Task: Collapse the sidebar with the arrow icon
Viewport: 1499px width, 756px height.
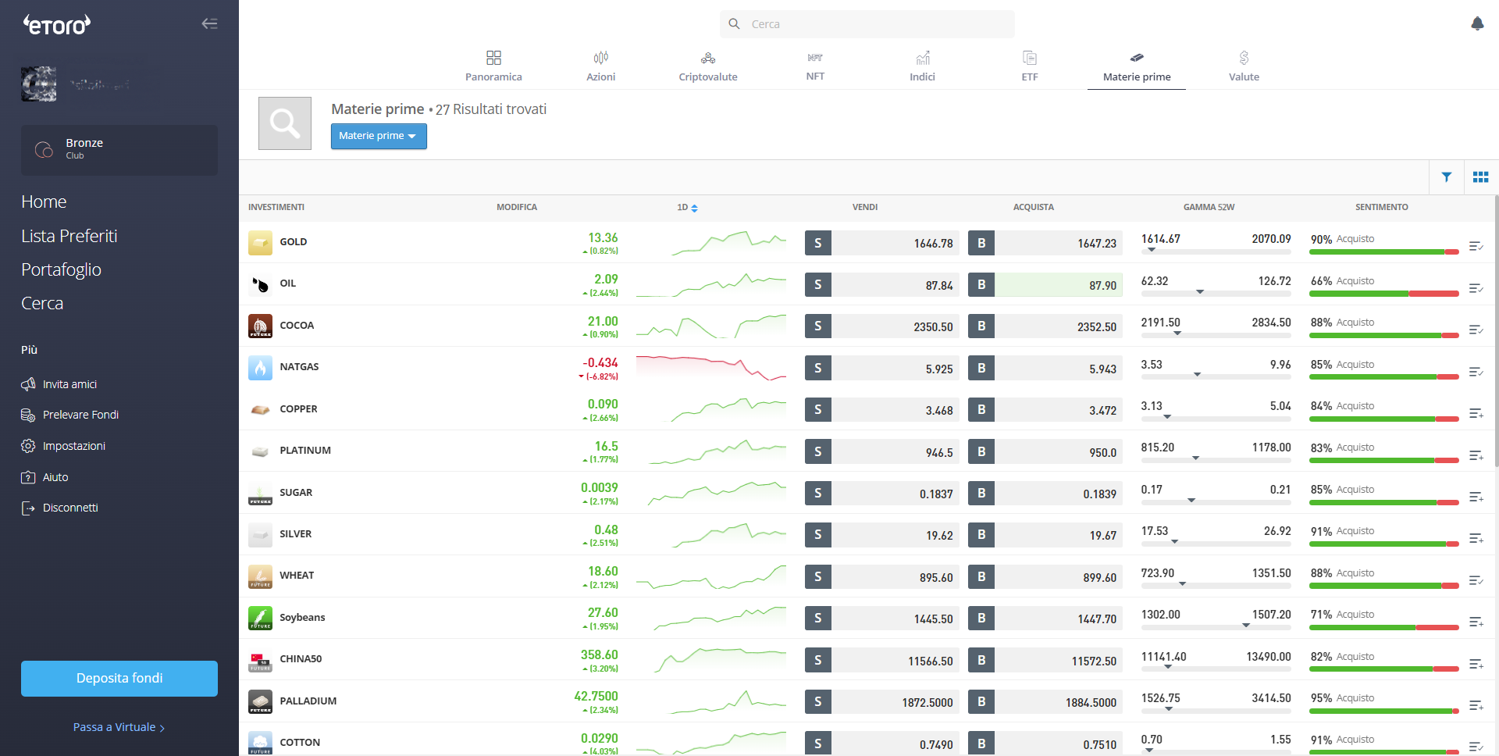Action: coord(209,23)
